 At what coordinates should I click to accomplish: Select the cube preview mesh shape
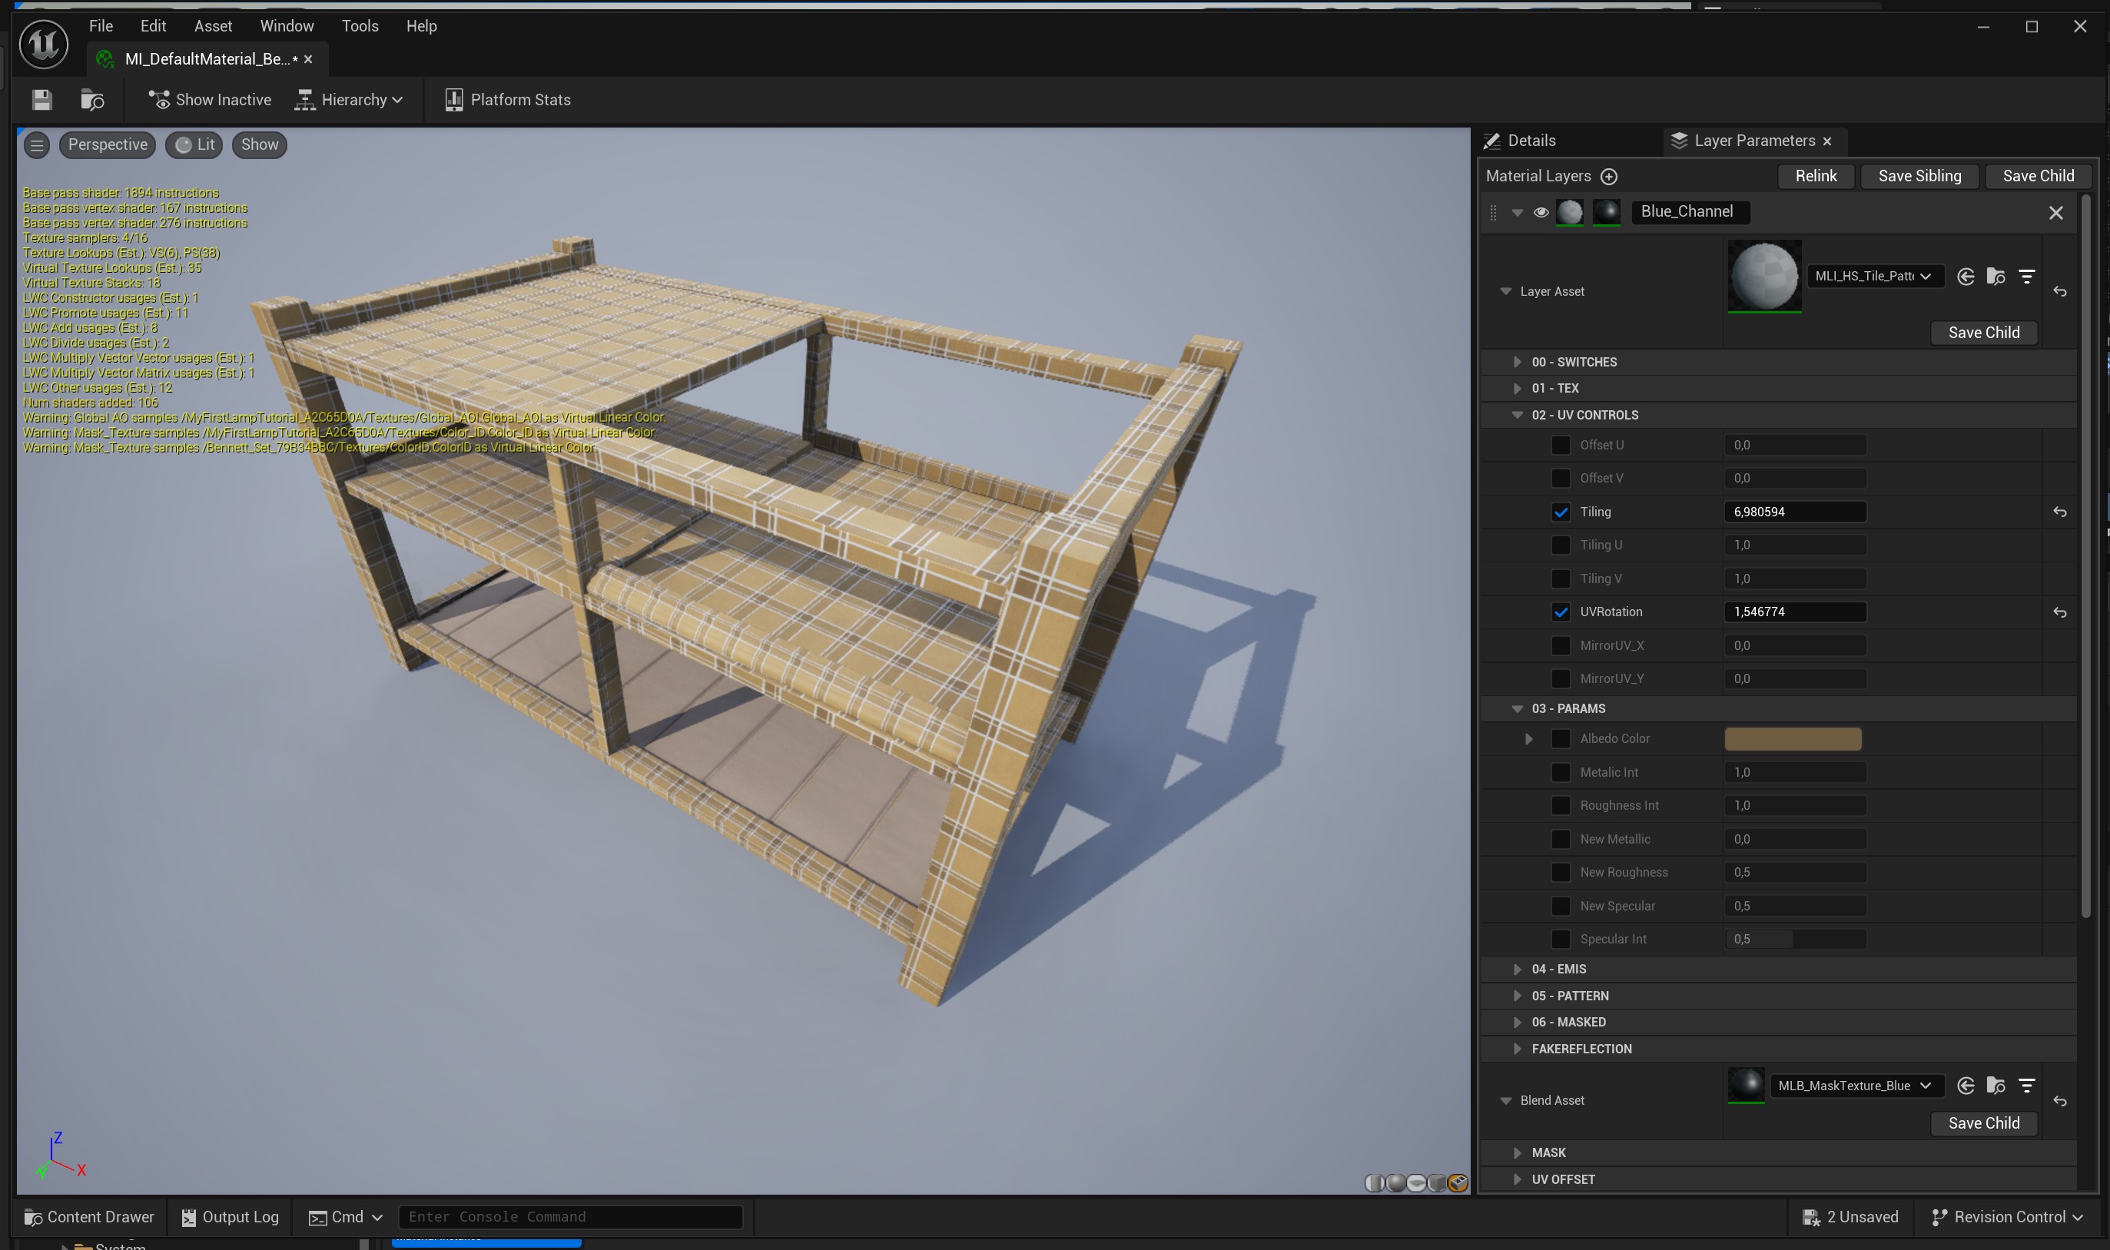point(1437,1183)
